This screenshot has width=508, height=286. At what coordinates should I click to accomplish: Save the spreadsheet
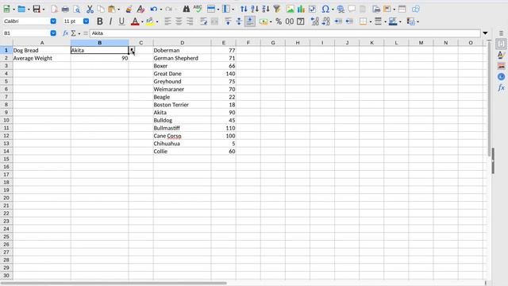coord(37,9)
